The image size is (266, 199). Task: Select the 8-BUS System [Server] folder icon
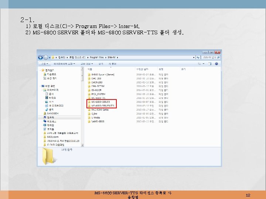(89, 74)
